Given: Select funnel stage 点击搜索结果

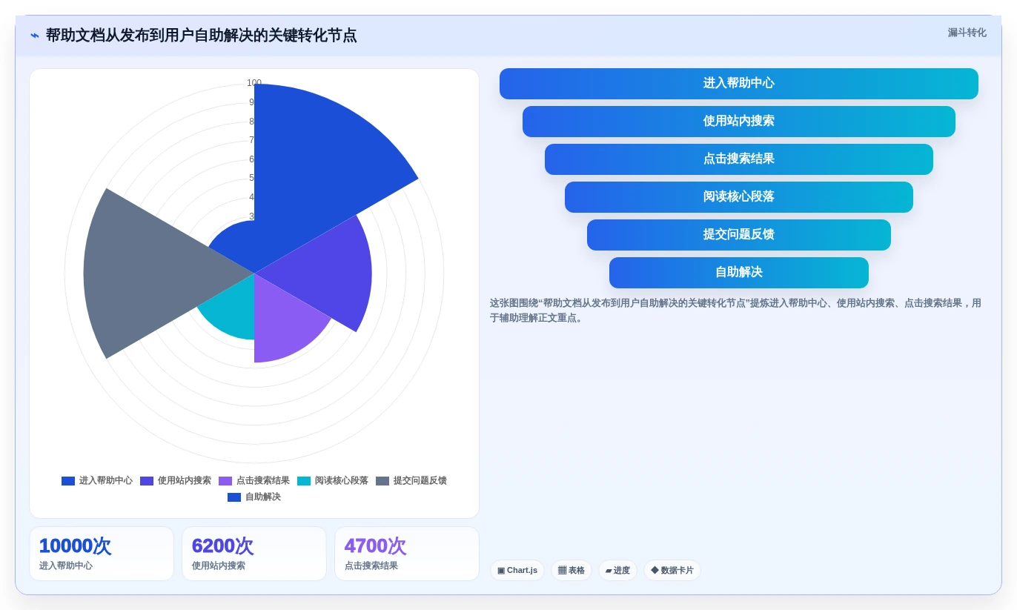Looking at the screenshot, I should (x=739, y=159).
